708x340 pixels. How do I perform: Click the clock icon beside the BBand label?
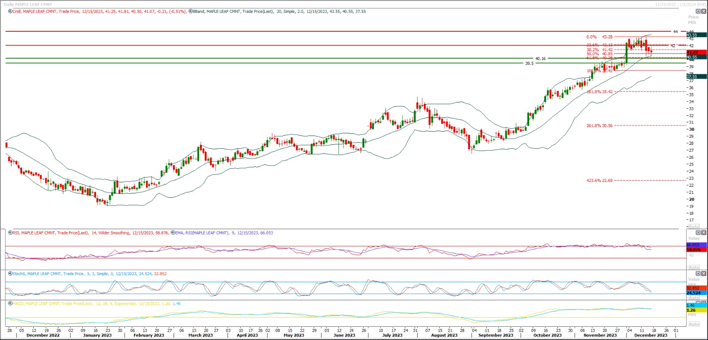(190, 11)
